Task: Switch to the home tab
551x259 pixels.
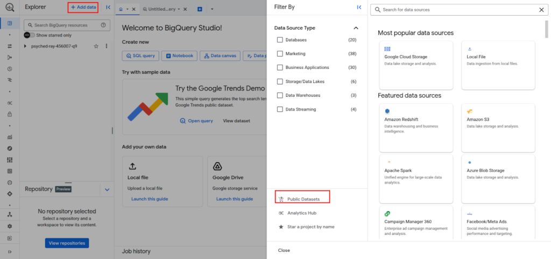Action: [x=121, y=9]
